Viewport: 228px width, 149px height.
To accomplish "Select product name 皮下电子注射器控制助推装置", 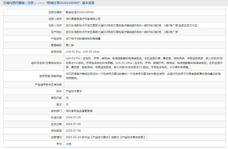I will [x=83, y=39].
